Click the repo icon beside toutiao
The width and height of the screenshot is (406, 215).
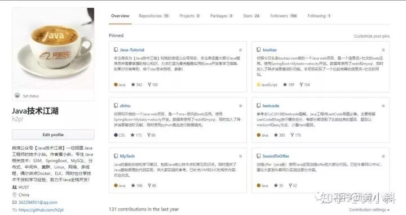(x=258, y=50)
